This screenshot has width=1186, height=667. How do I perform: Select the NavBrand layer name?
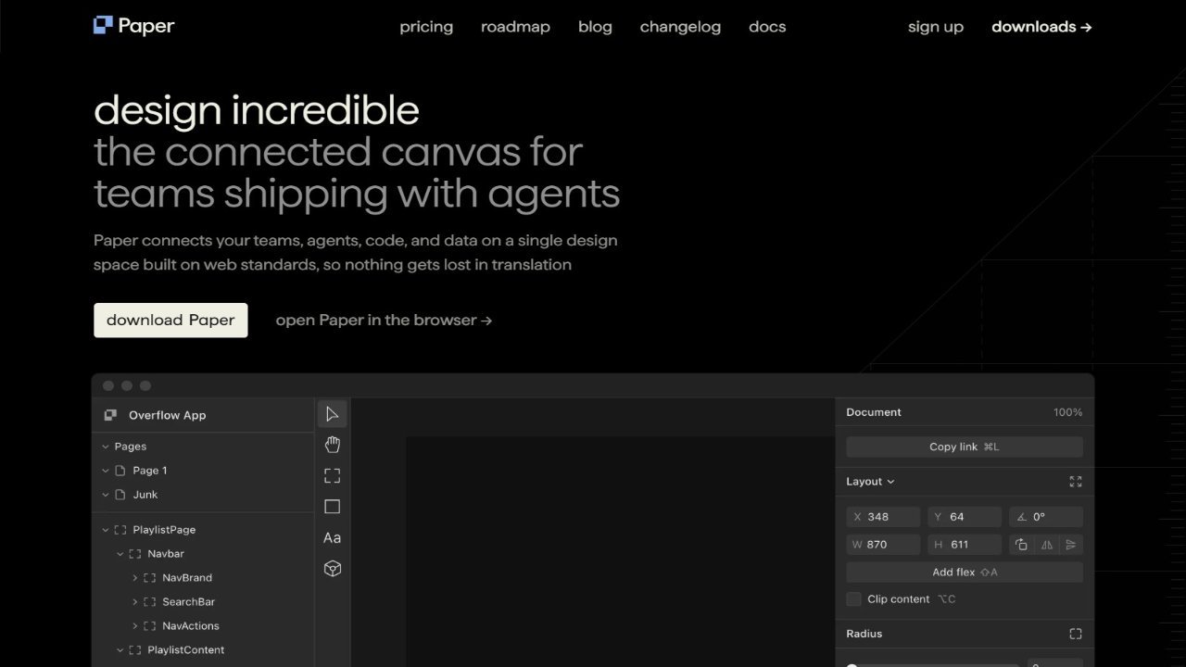point(187,578)
